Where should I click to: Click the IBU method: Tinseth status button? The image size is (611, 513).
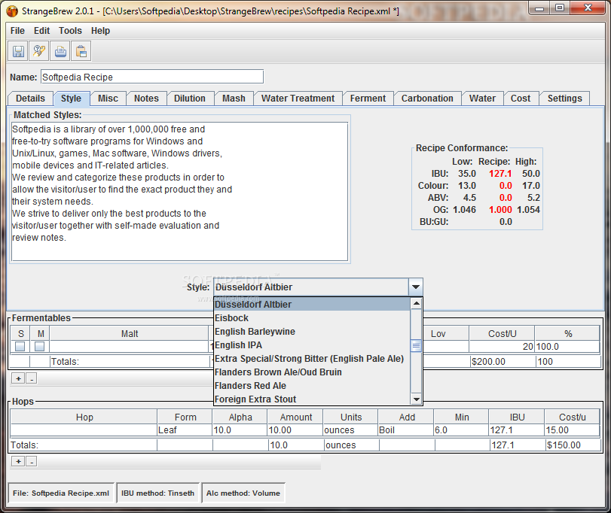[157, 493]
